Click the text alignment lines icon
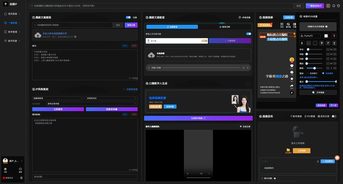The image size is (343, 184). click(302, 43)
